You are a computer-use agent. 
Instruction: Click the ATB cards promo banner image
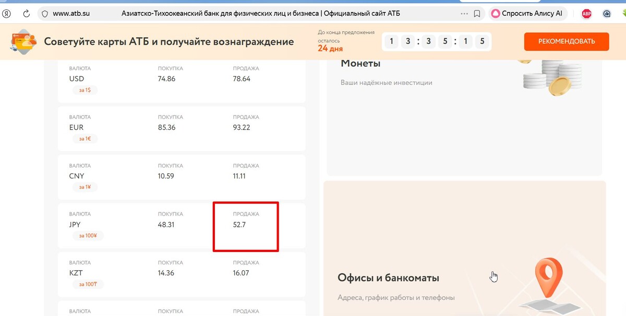pos(23,42)
